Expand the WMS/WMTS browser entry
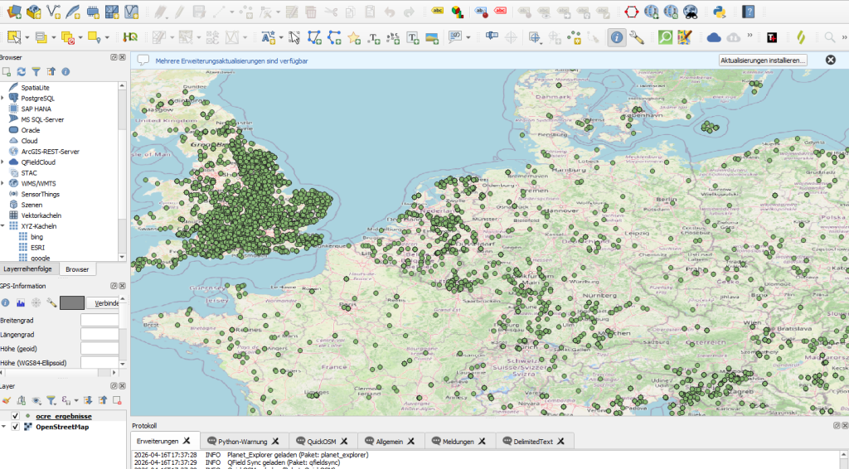This screenshot has width=849, height=469. 3,183
